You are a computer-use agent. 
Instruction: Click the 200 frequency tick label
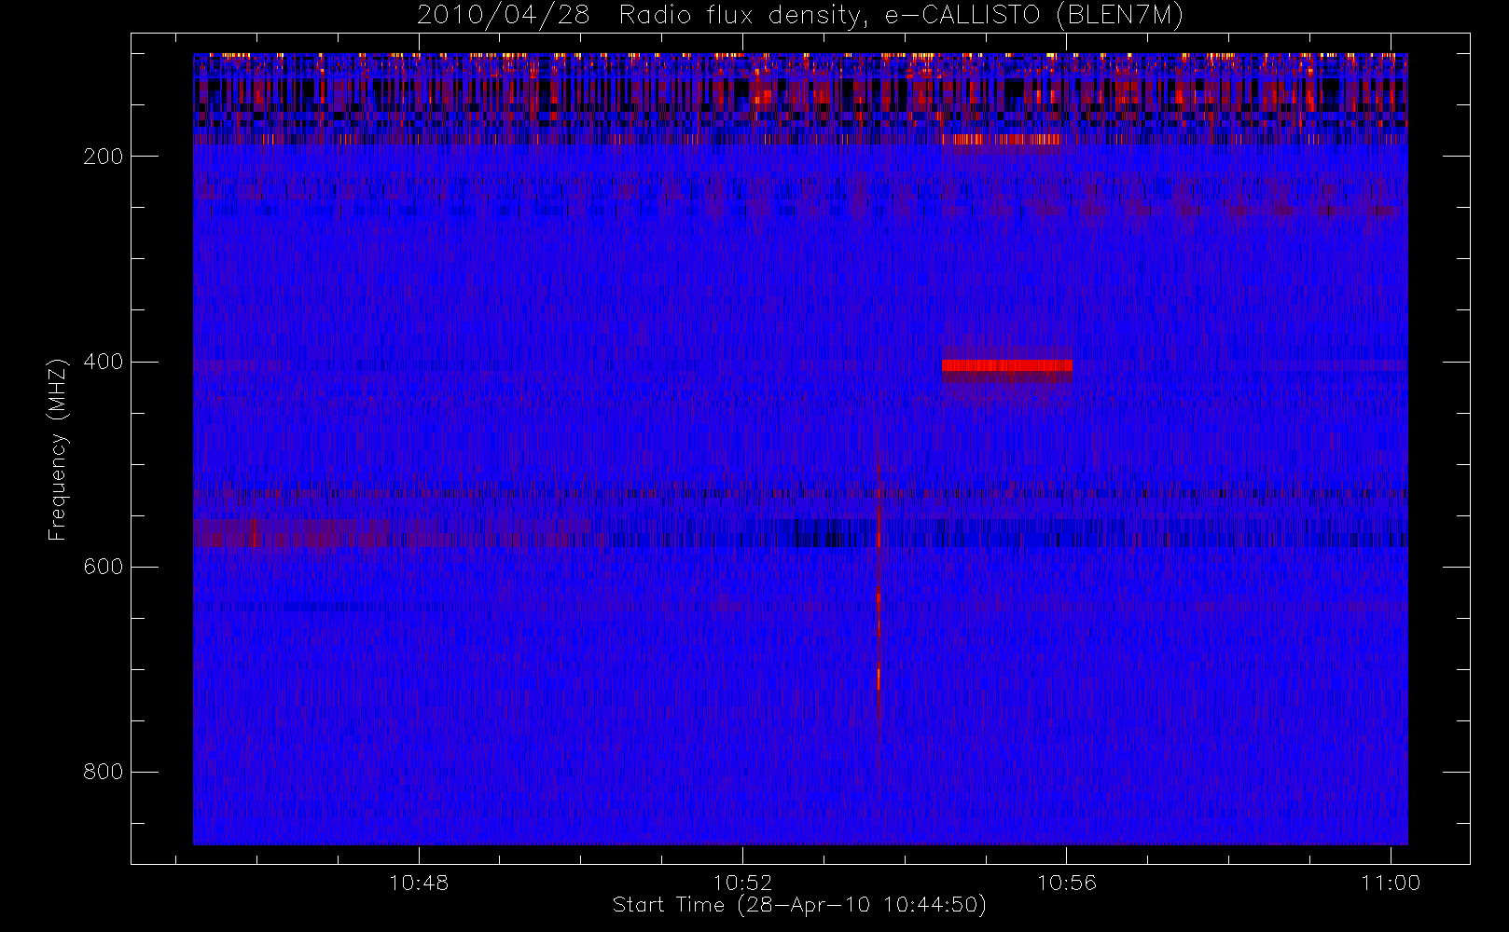103,157
